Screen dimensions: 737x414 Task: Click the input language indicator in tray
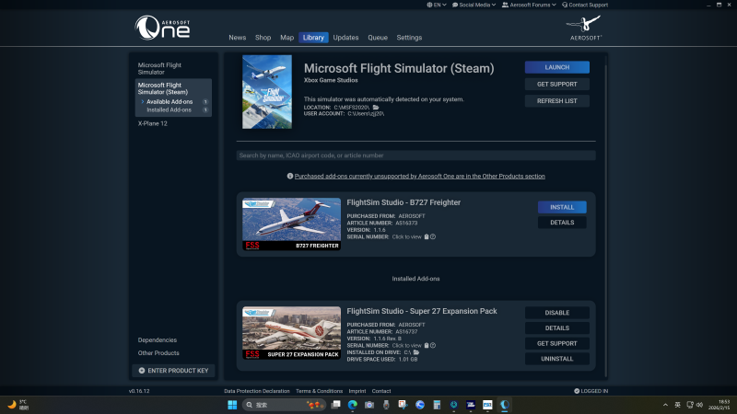(677, 405)
